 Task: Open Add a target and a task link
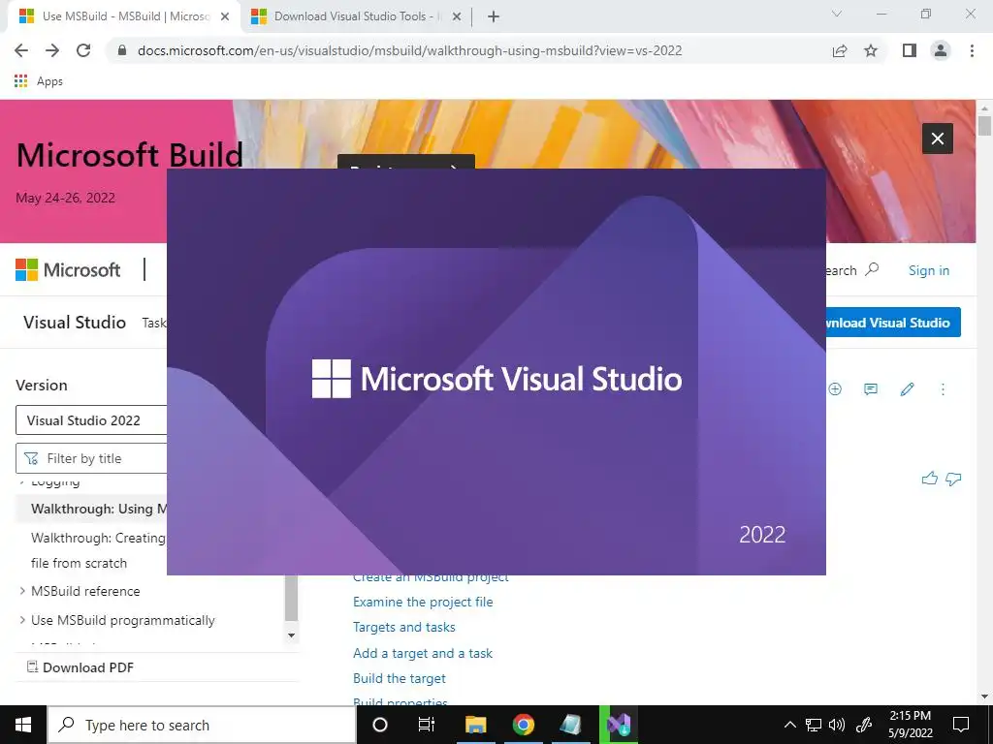click(x=423, y=653)
